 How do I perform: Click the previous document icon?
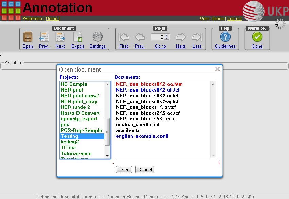tap(44, 37)
